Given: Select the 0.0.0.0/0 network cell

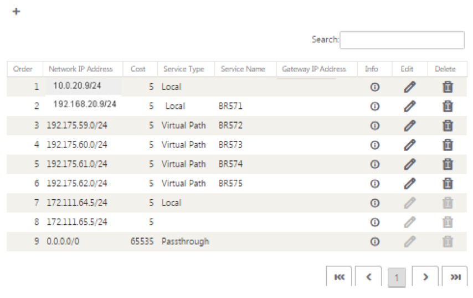Looking at the screenshot, I should pos(63,241).
